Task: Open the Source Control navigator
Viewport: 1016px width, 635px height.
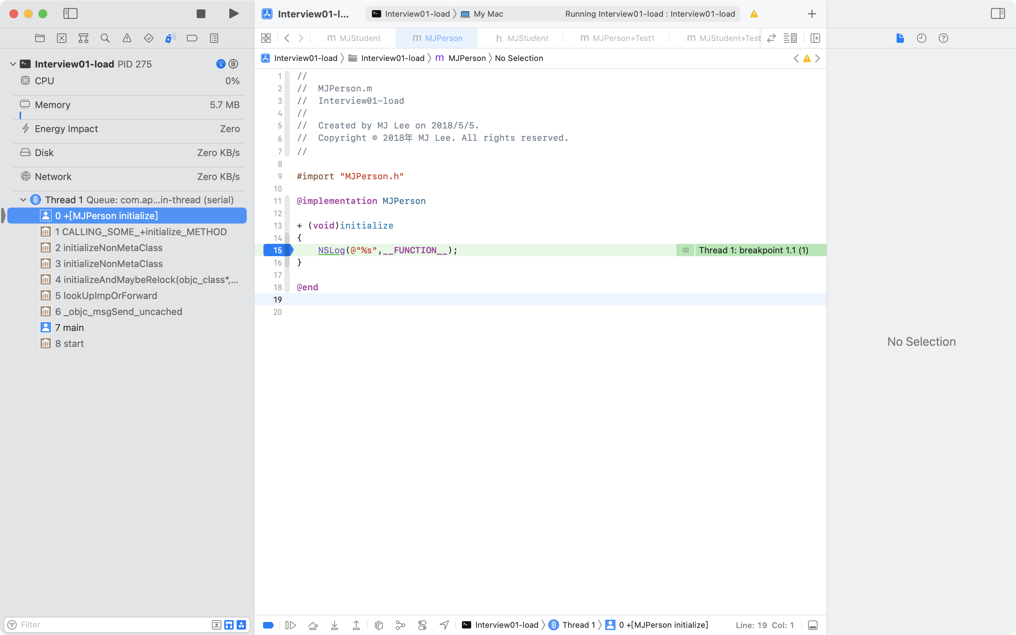Action: tap(62, 38)
